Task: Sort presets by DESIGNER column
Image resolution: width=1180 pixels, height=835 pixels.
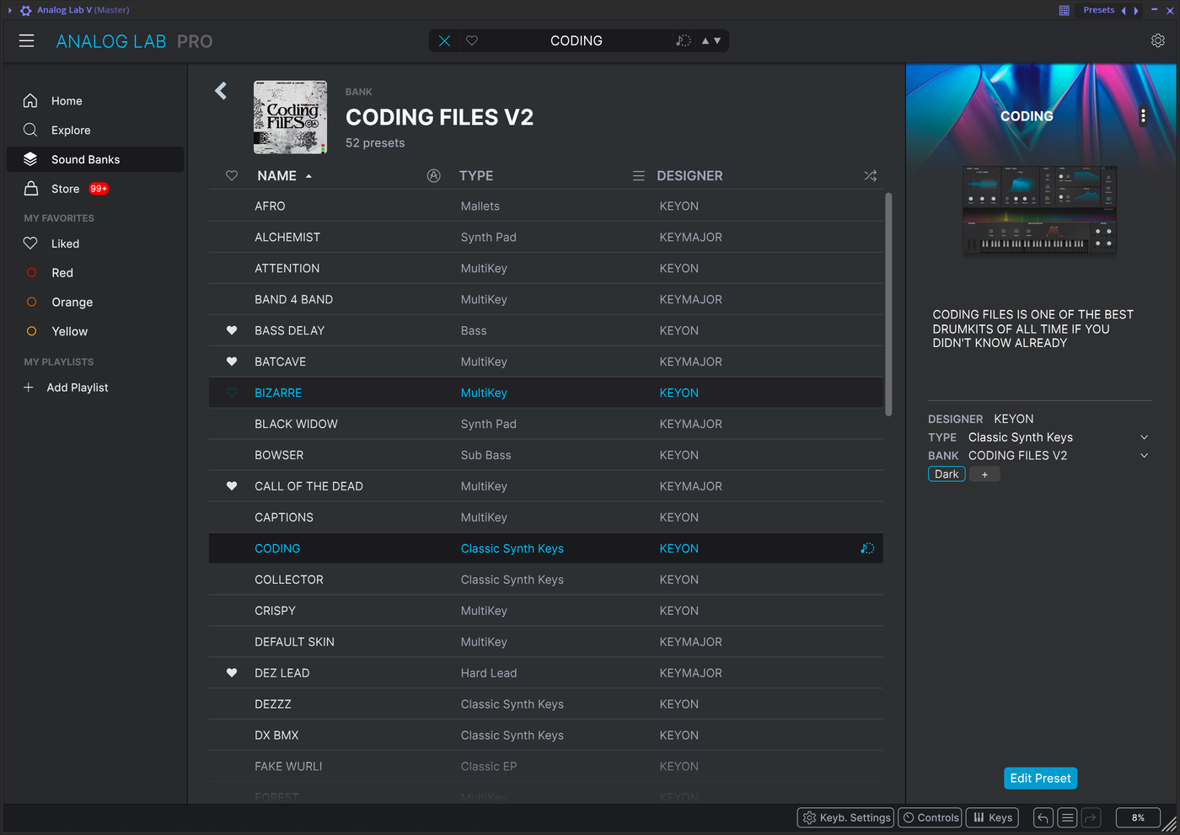Action: [x=689, y=175]
